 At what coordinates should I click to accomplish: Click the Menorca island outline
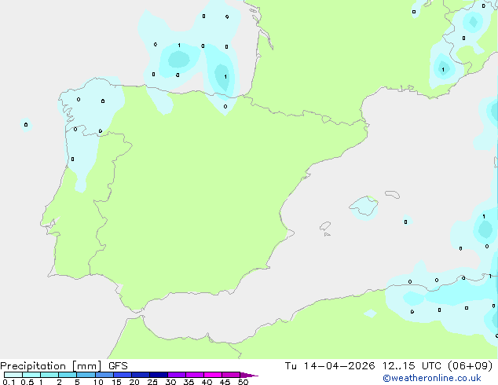392,194
